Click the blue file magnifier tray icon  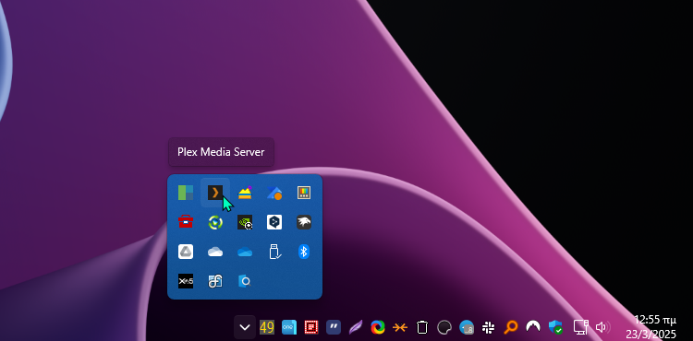pos(245,281)
